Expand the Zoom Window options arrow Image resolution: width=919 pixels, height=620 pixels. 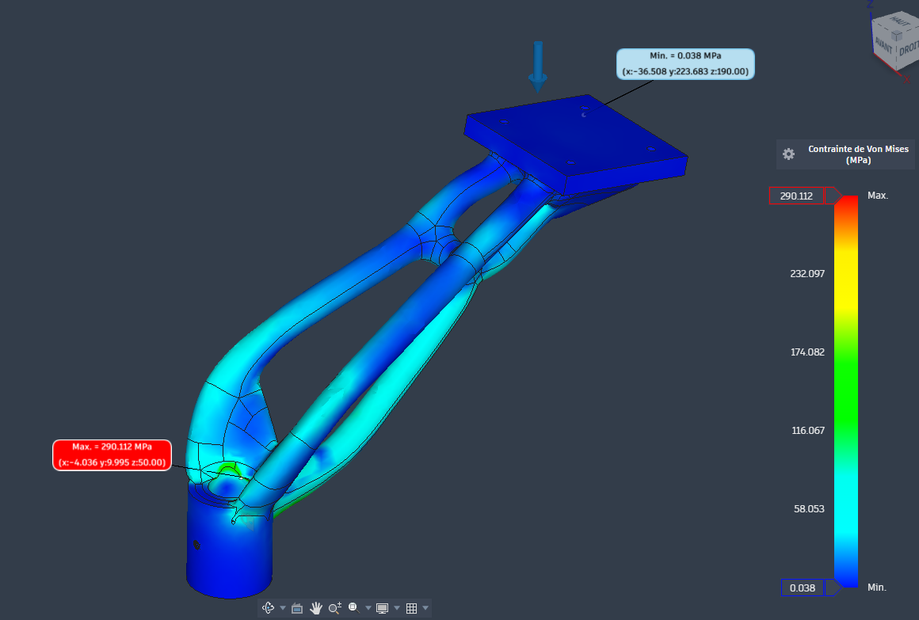pos(368,608)
